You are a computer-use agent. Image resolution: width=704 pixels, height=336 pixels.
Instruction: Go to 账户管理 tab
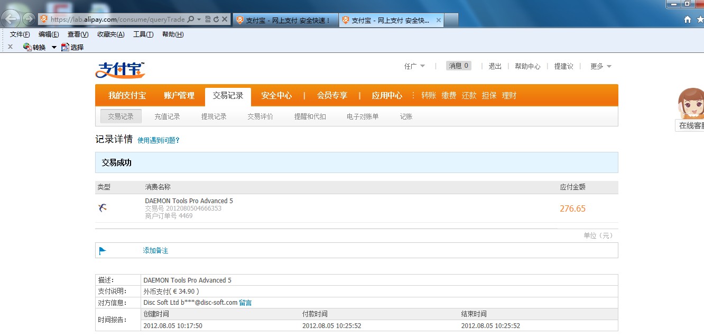[x=179, y=95]
